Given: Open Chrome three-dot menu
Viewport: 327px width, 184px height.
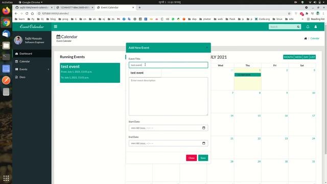Looking at the screenshot, I should coord(323,13).
